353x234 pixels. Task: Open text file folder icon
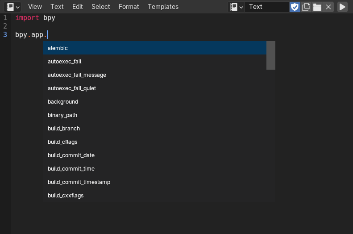pos(317,7)
